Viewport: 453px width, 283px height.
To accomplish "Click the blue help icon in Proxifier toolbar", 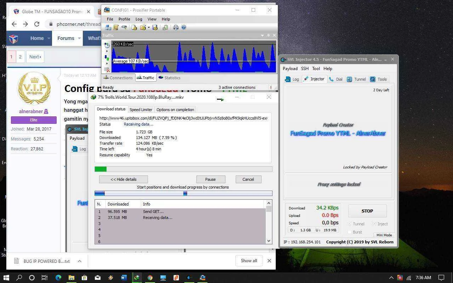I will coord(184,27).
